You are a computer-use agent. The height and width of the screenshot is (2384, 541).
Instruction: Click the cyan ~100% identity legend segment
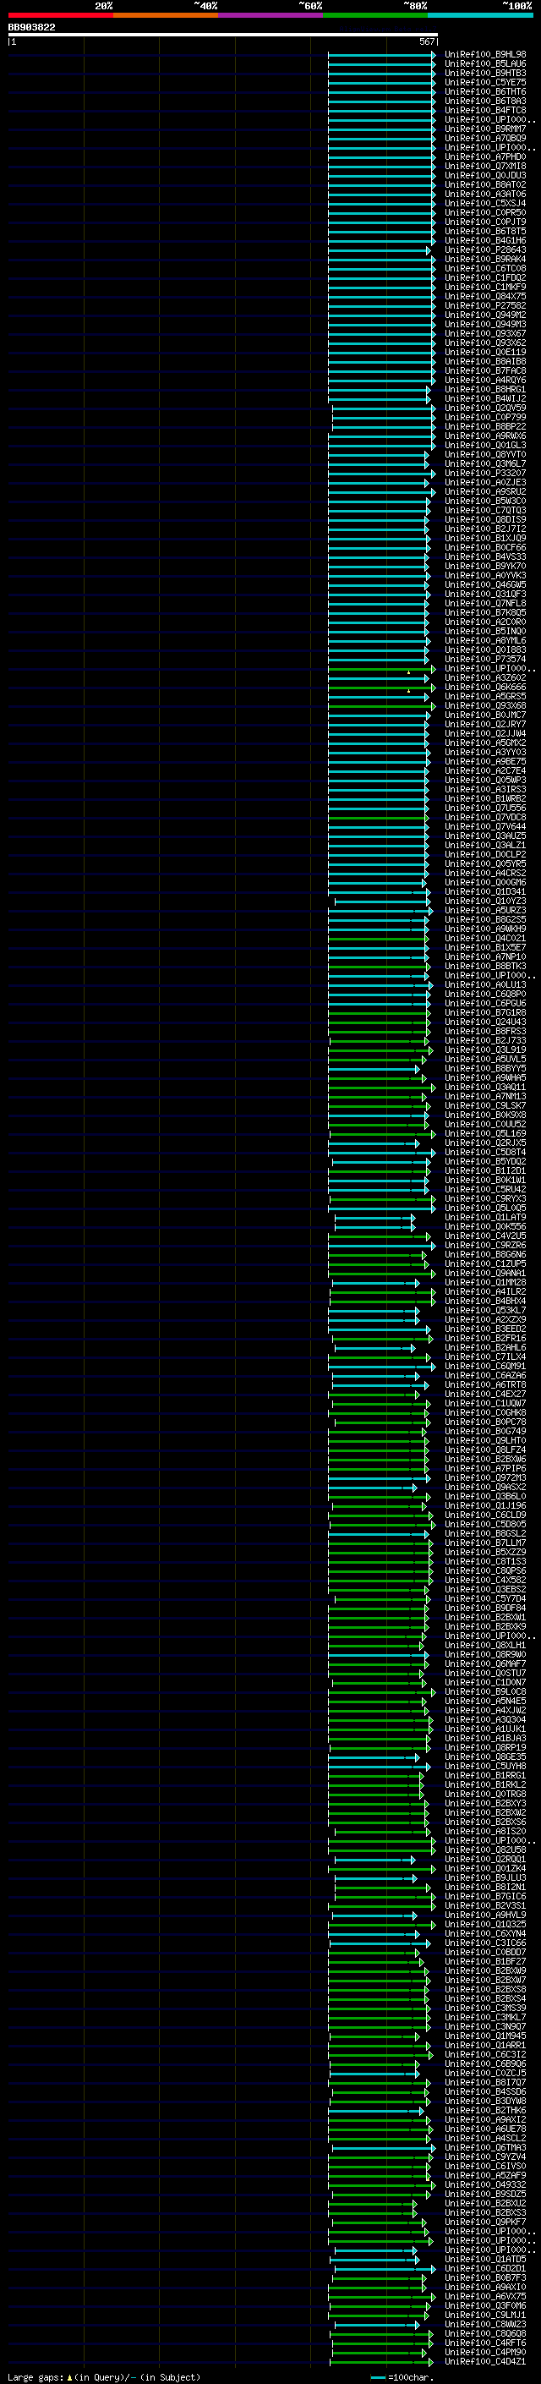click(x=481, y=16)
